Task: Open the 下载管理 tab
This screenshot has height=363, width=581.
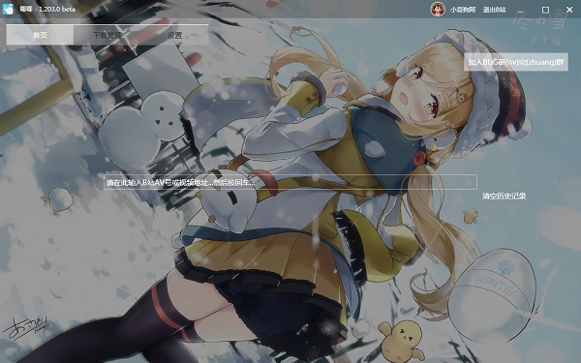Action: click(107, 35)
